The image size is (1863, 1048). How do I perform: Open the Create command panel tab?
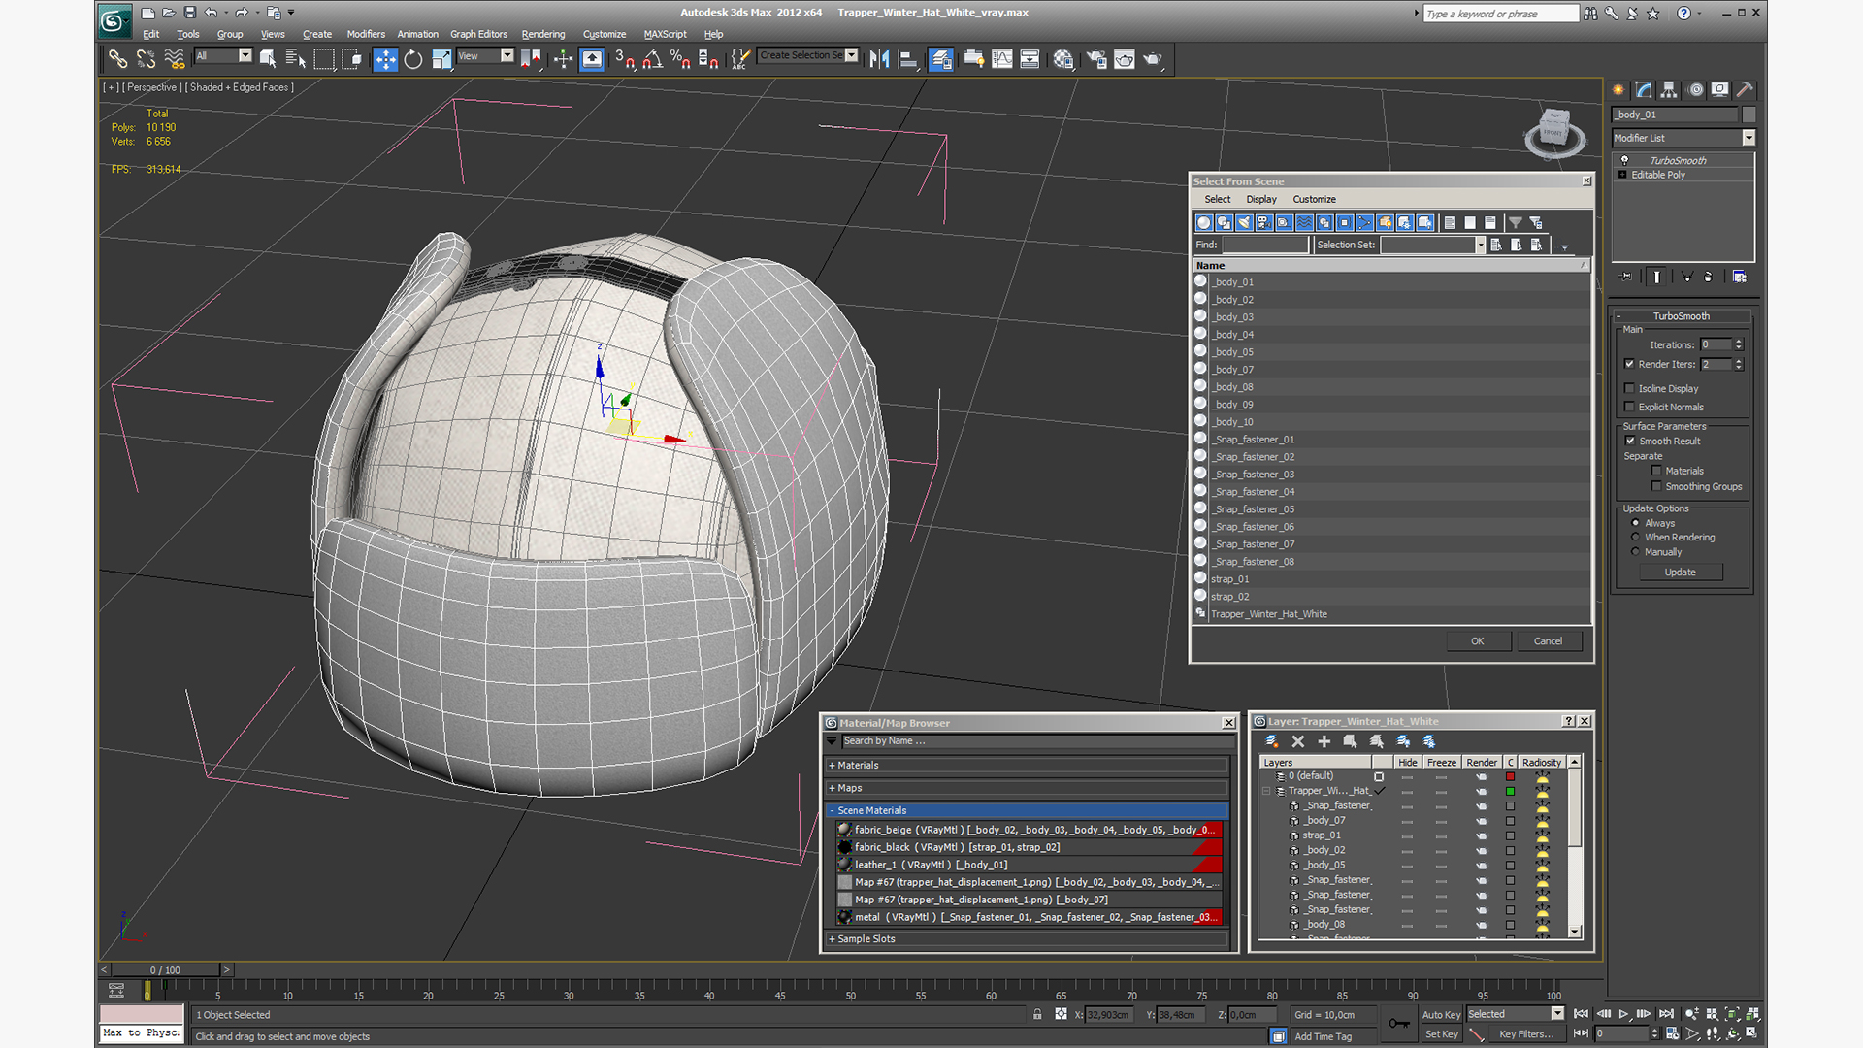coord(1618,89)
